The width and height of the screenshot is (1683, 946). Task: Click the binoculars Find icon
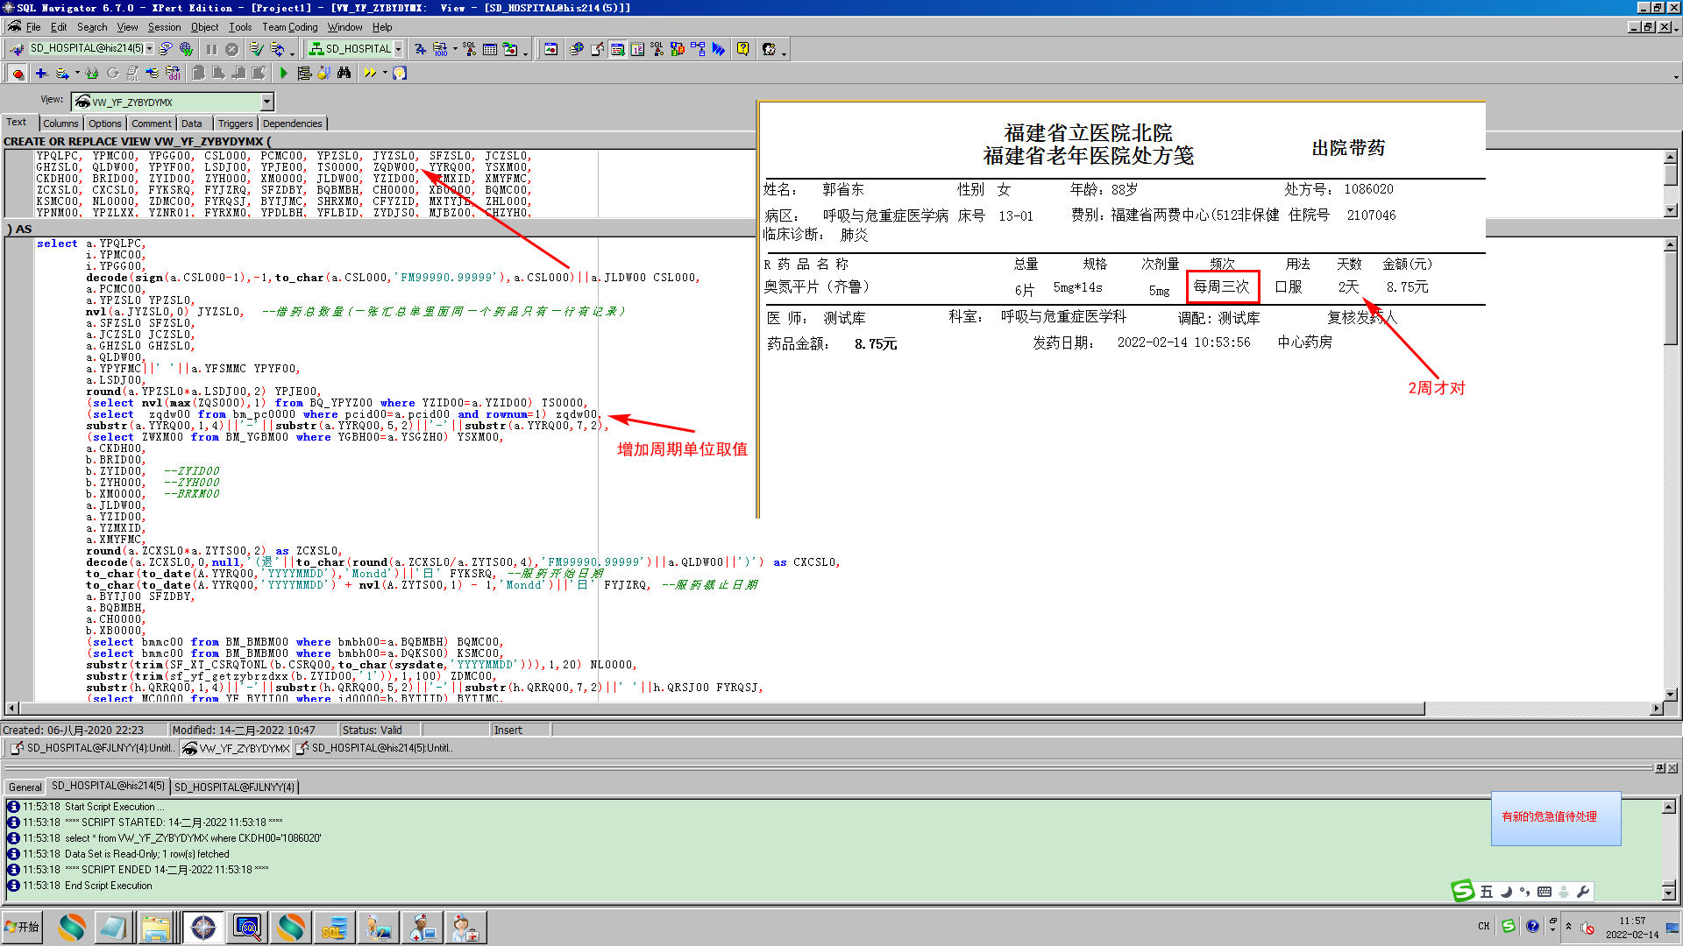[x=344, y=74]
